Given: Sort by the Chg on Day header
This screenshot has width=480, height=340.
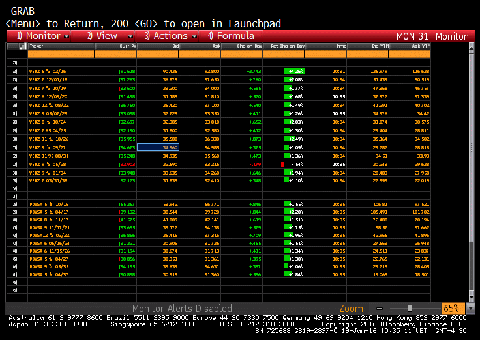Looking at the screenshot, I should 241,46.
